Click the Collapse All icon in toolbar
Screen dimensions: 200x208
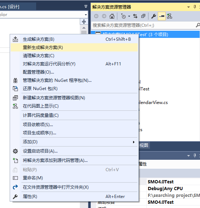(143, 16)
